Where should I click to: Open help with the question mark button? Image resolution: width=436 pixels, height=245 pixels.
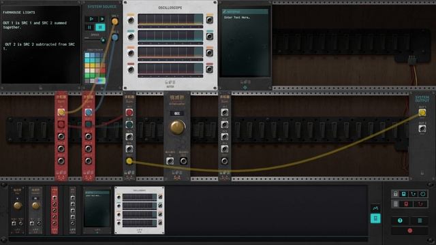400,220
